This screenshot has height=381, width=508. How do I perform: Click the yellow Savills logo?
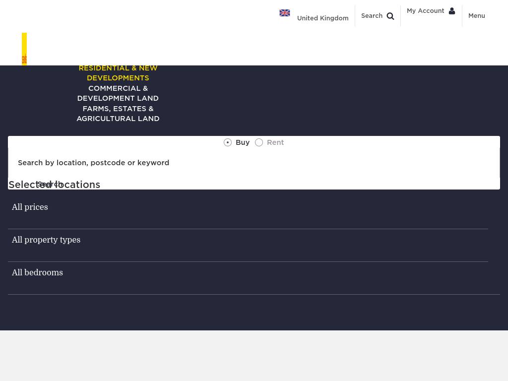coord(24,49)
